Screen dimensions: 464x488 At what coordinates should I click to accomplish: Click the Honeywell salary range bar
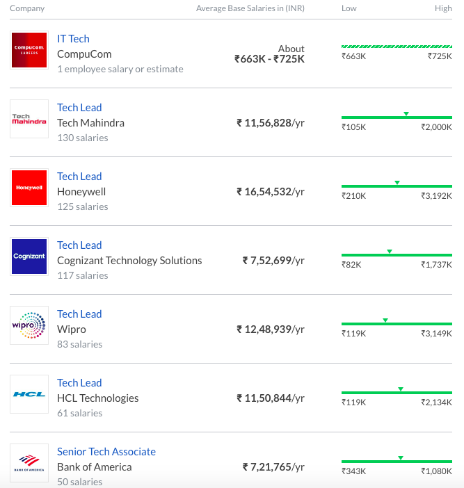[397, 186]
